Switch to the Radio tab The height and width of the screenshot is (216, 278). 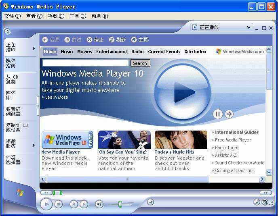[x=137, y=52]
